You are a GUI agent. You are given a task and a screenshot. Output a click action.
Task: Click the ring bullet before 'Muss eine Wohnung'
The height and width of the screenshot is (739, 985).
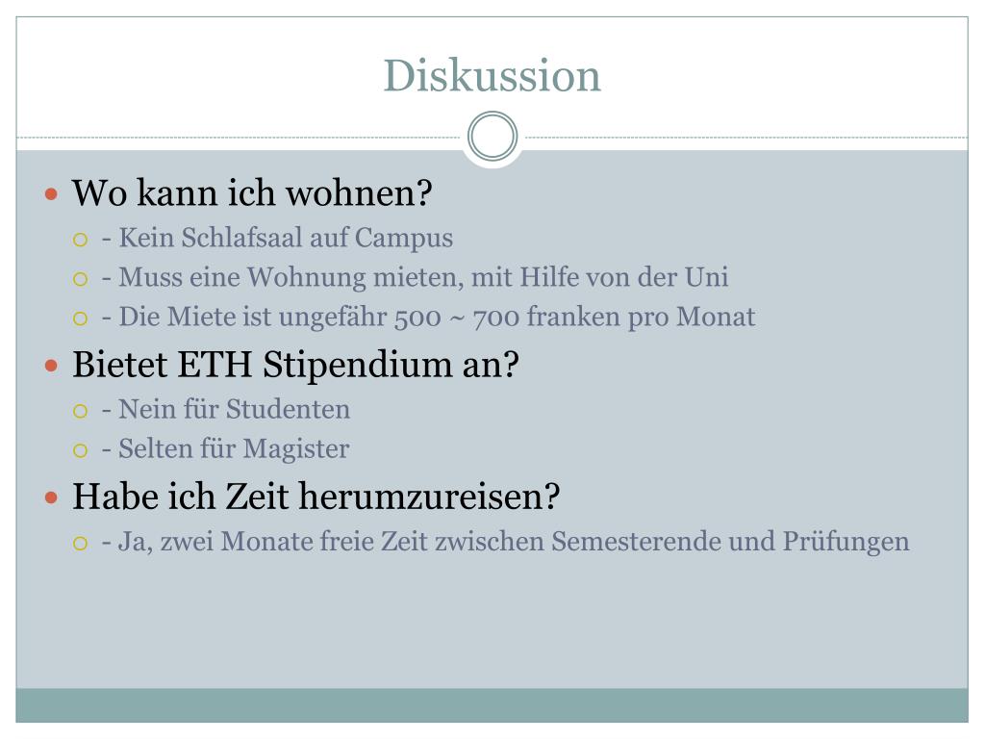[80, 279]
